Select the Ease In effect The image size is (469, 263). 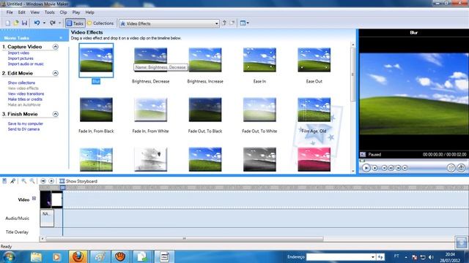259,60
